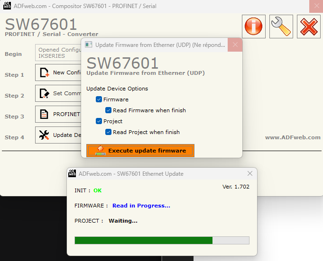Click the 'PROFINET / Serial - Converter' subtitle
This screenshot has height=261, width=323.
tap(52, 34)
